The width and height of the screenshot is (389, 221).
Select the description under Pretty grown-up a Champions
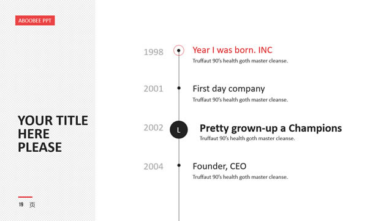(247, 138)
